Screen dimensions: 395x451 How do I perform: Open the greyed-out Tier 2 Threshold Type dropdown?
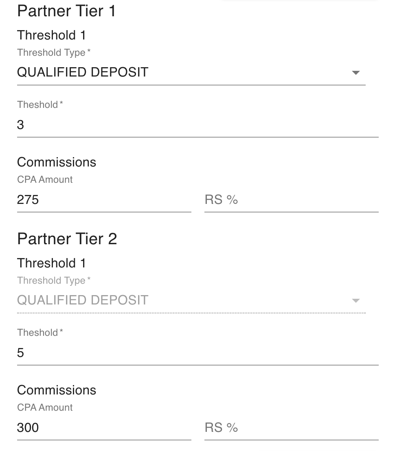pos(183,300)
